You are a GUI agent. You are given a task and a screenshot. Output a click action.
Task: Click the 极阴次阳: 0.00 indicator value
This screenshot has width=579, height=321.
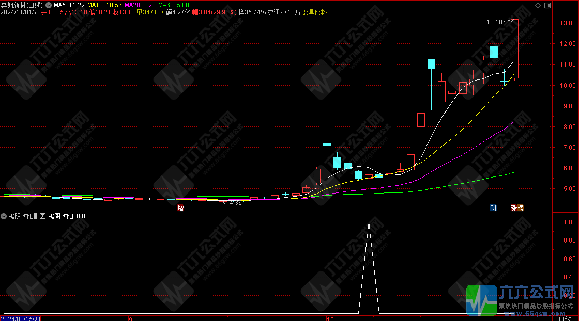(69, 216)
